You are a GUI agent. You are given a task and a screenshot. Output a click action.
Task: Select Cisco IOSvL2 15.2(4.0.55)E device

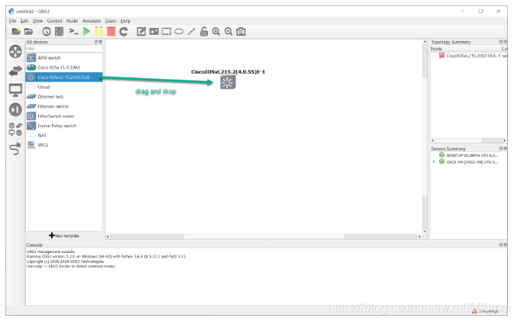[x=64, y=78]
